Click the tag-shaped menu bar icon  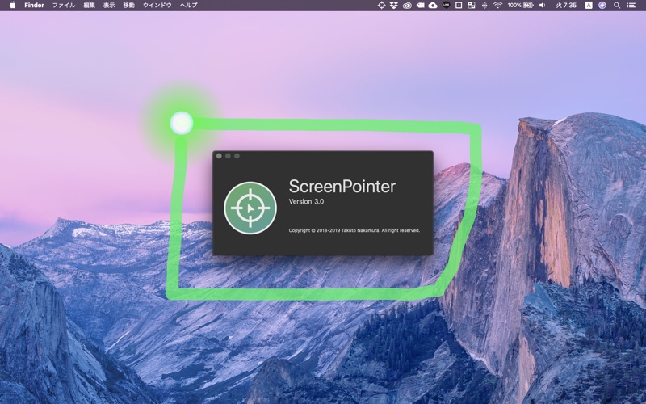[420, 5]
